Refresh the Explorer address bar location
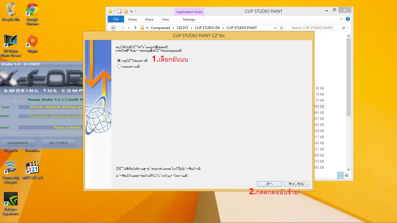This screenshot has height=223, width=397. point(281,28)
